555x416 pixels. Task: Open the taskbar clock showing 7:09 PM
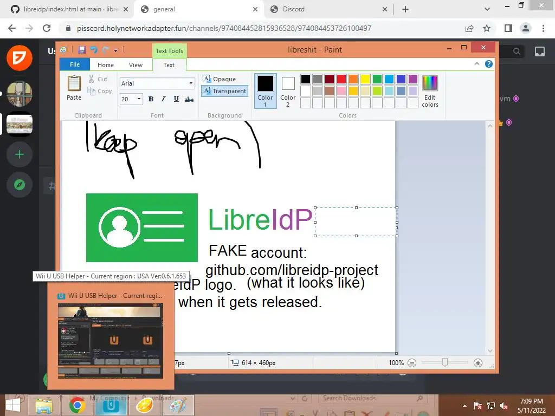[x=531, y=406]
